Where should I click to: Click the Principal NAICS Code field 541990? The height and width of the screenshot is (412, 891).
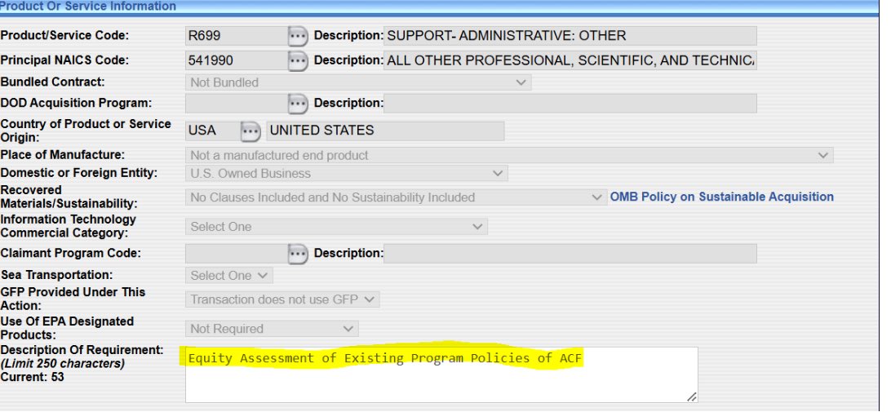[235, 60]
